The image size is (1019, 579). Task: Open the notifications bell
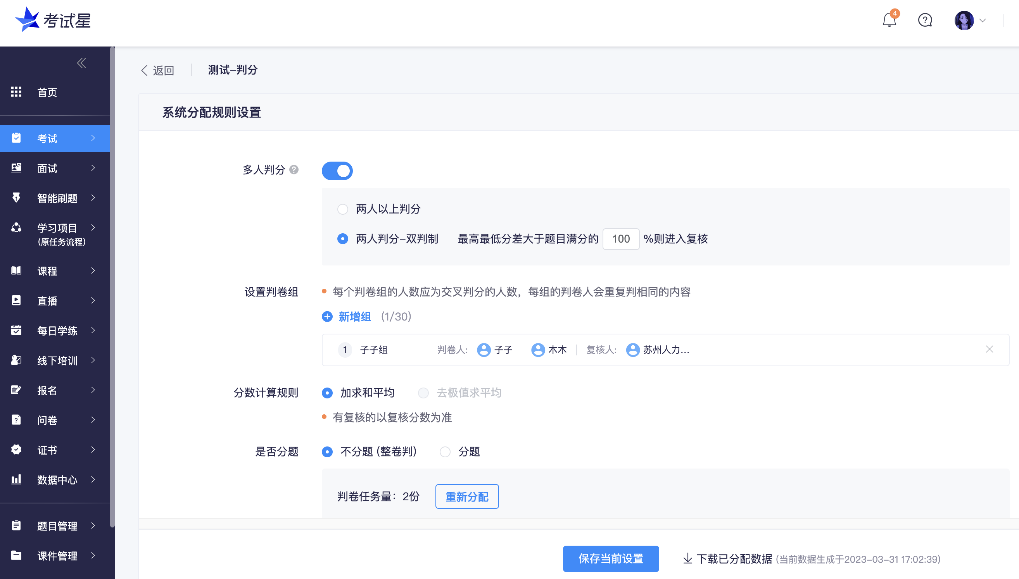pos(889,20)
